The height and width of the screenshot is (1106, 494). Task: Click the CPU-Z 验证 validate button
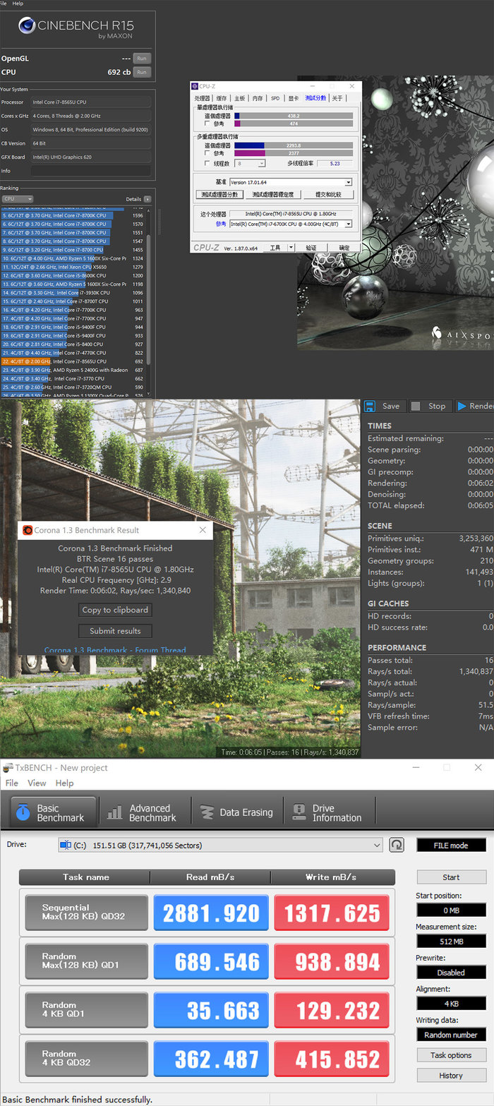[311, 248]
